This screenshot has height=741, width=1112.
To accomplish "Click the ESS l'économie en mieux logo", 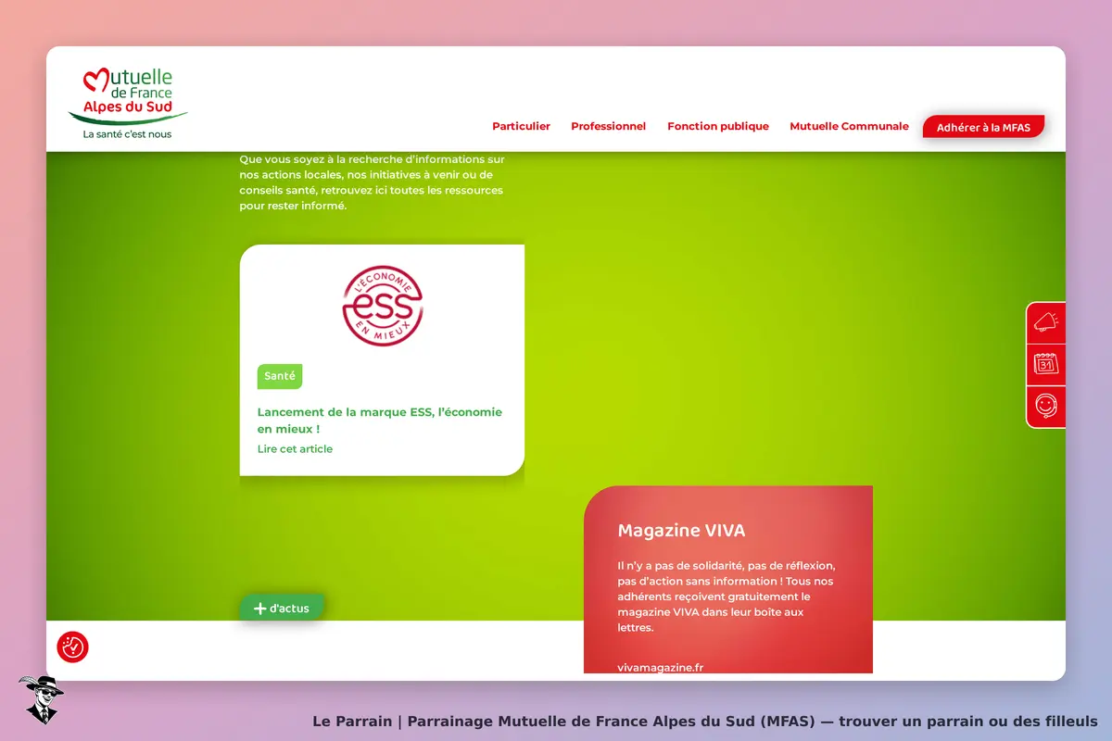I will coord(383,306).
